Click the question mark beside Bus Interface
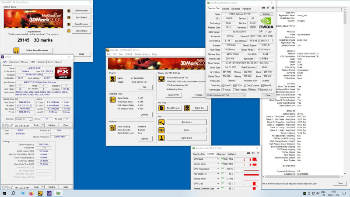Screen dimensions: 350x197 (273, 41)
